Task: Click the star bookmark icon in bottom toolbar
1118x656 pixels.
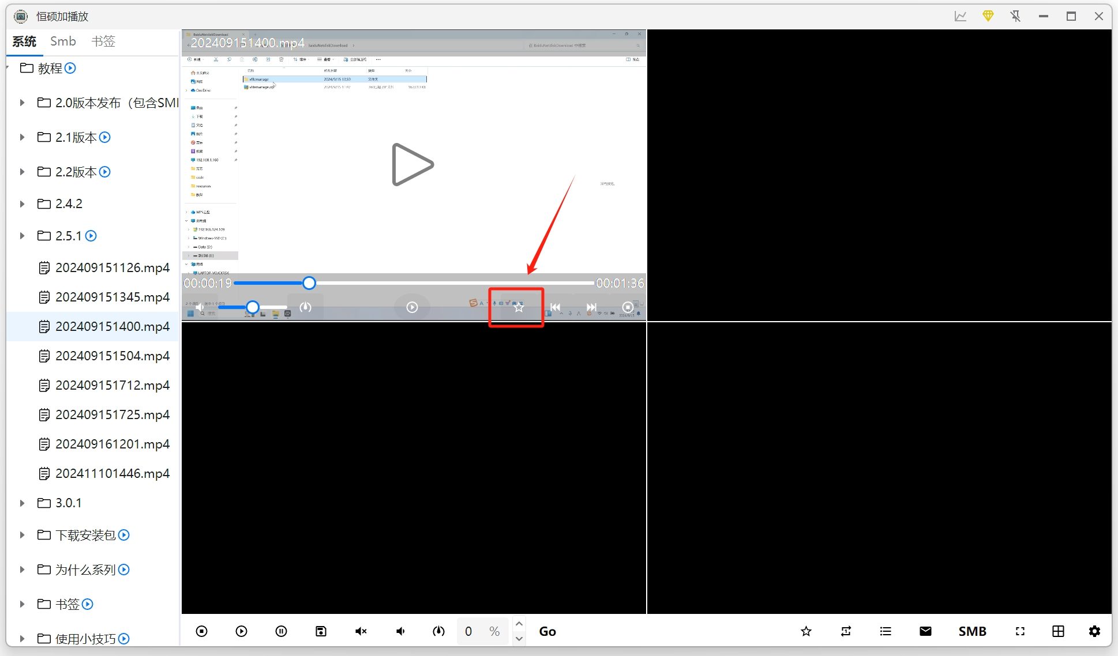Action: coord(806,631)
